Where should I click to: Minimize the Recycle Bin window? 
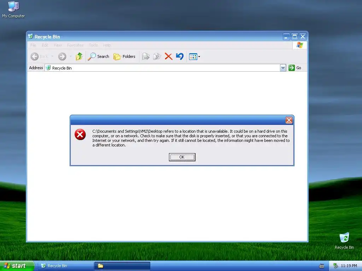click(x=286, y=37)
